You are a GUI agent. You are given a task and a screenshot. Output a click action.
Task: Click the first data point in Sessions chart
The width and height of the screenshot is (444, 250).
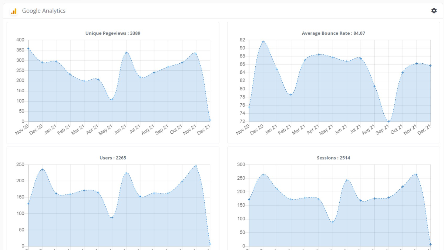[249, 199]
